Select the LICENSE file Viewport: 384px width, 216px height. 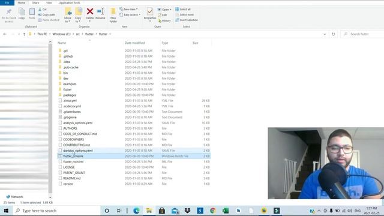coord(69,167)
